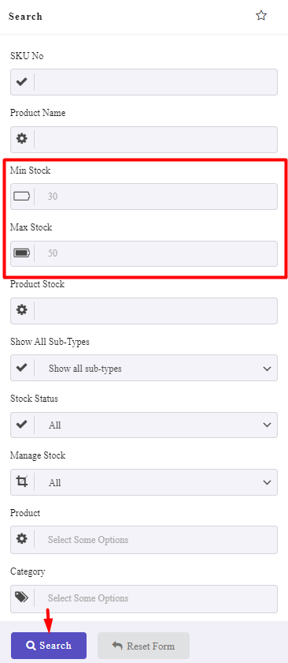288x663 pixels.
Task: Click the gear icon in Product selector
Action: pos(21,539)
